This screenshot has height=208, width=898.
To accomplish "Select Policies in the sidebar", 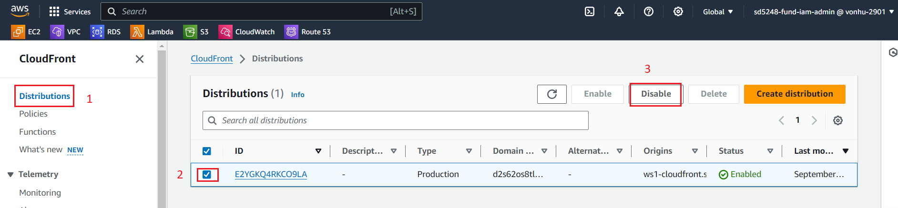I will [33, 114].
